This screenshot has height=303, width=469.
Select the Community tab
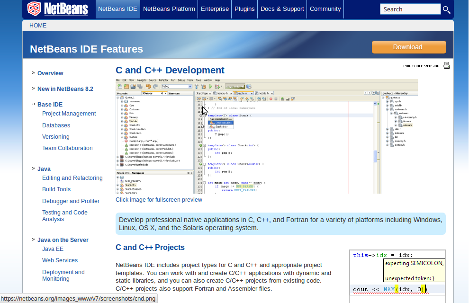point(325,9)
